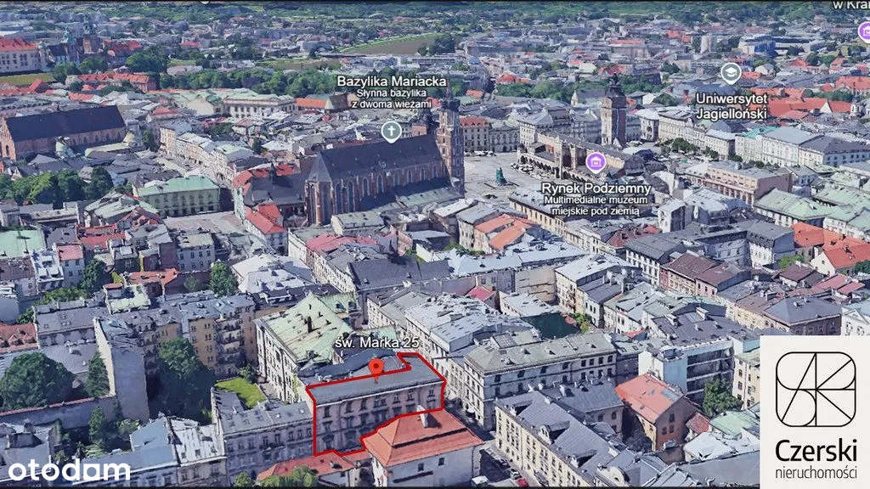Click the cut-off 'w Krak' label at top right
The height and width of the screenshot is (489, 870).
point(850,5)
